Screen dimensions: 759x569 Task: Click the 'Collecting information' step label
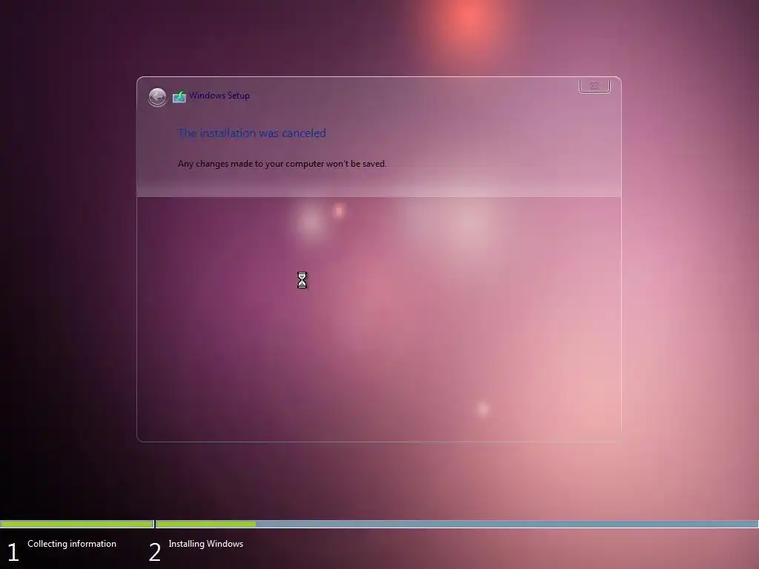(72, 544)
